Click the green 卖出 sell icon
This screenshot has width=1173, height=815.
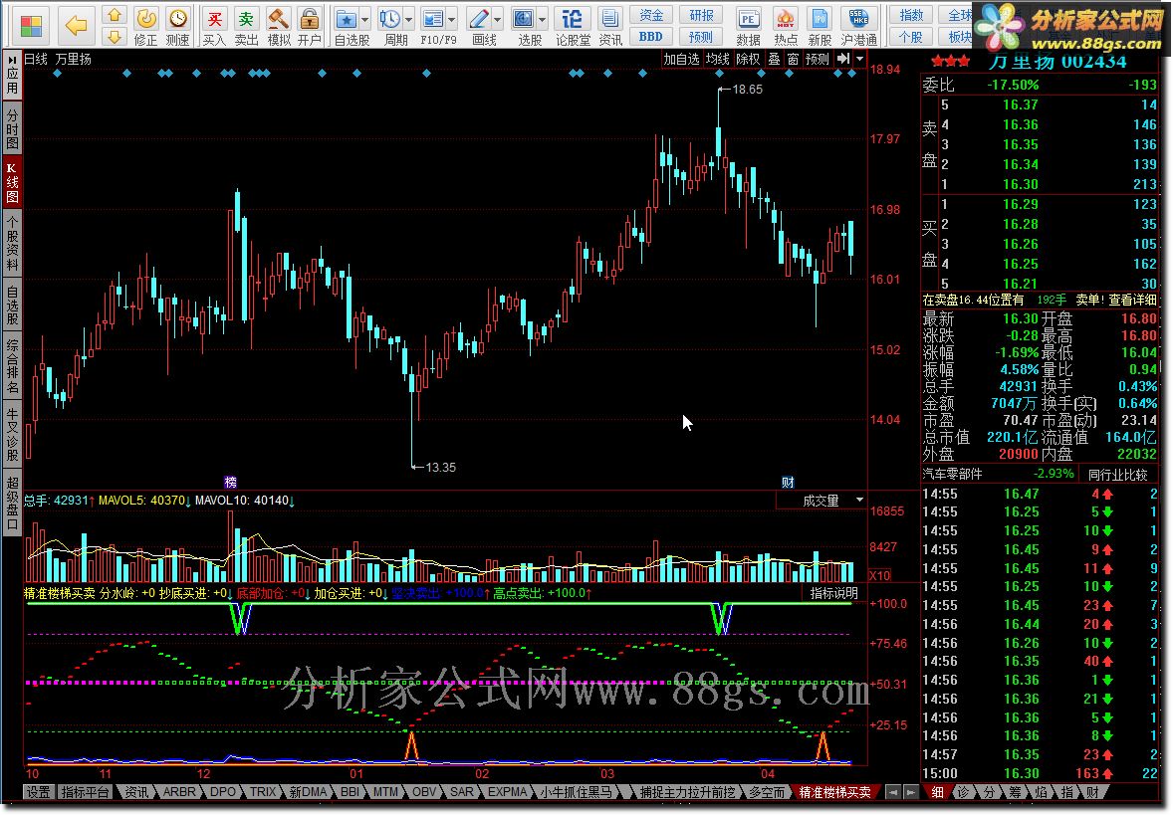(246, 26)
